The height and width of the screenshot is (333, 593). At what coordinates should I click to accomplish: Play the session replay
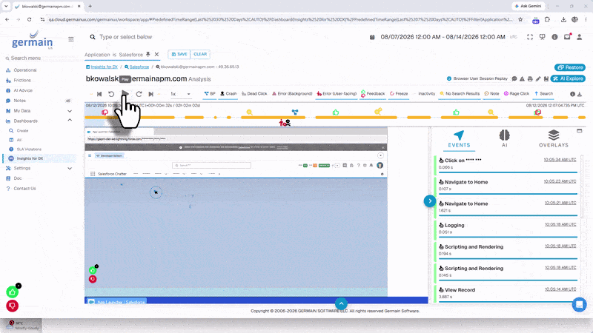(x=125, y=94)
